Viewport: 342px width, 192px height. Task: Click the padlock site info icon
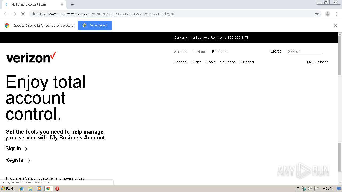coord(33,14)
